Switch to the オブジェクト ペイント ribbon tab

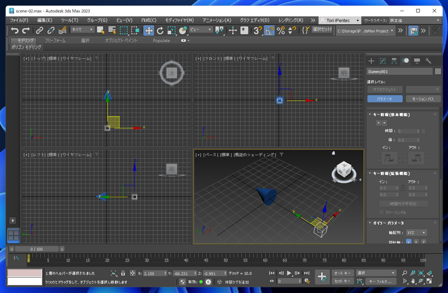pos(121,40)
